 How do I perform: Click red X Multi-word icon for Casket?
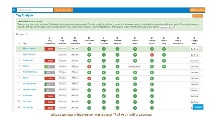pyautogui.click(x=89, y=67)
